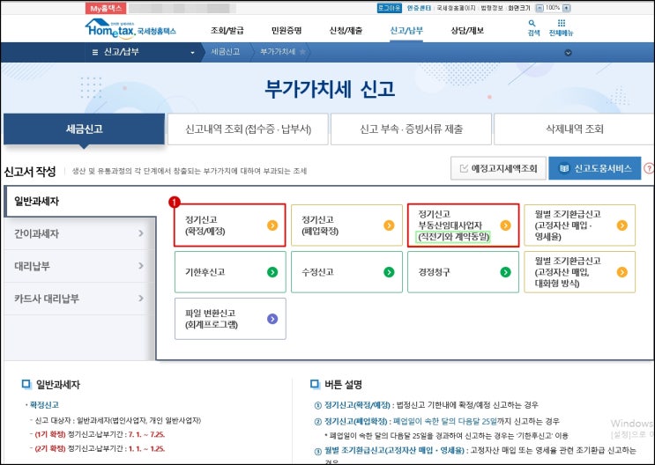Click the red help question mark icon

click(649, 168)
